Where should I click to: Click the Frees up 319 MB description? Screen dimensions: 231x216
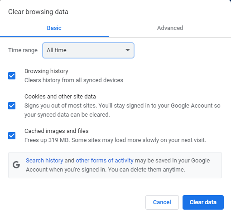pyautogui.click(x=115, y=140)
